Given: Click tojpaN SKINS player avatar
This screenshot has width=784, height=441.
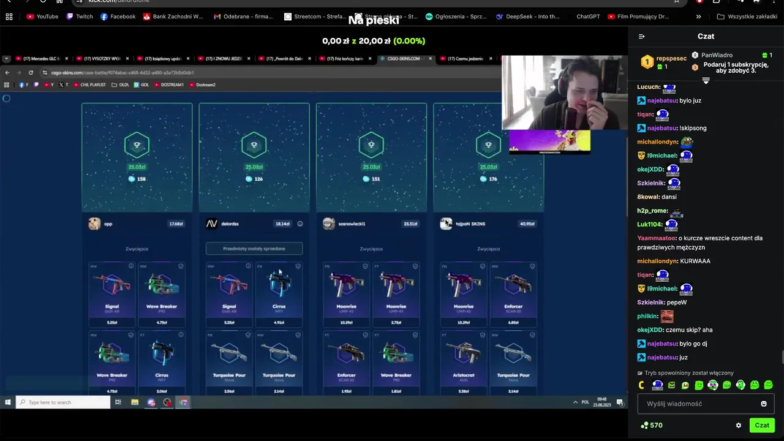Looking at the screenshot, I should click(x=446, y=224).
